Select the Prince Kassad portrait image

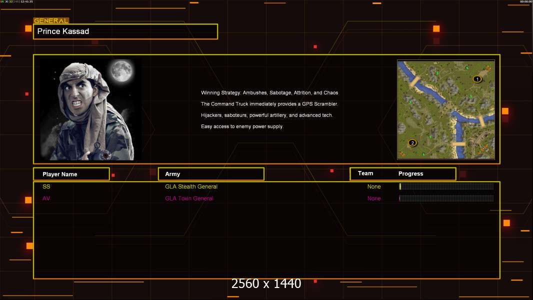91,109
